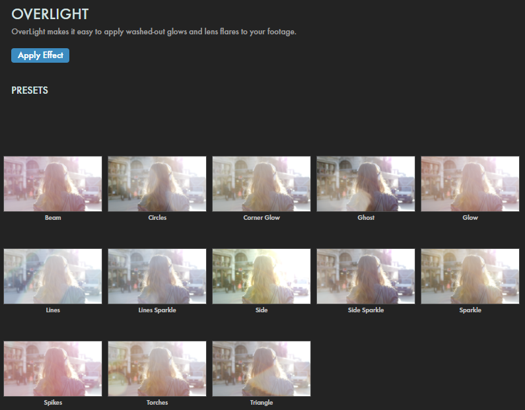The height and width of the screenshot is (410, 525).
Task: Pick the Spikes preset thumbnail
Action: tap(53, 368)
